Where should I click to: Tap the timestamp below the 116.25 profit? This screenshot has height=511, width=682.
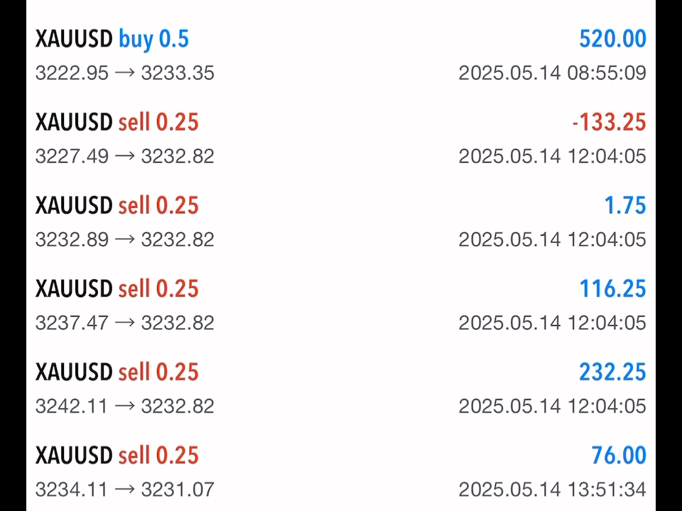pyautogui.click(x=552, y=322)
